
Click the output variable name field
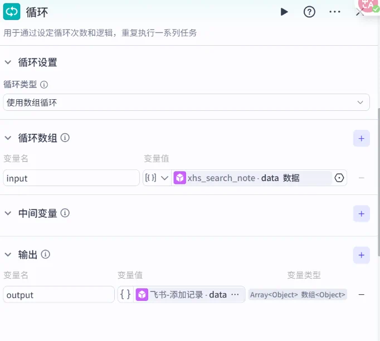59,295
